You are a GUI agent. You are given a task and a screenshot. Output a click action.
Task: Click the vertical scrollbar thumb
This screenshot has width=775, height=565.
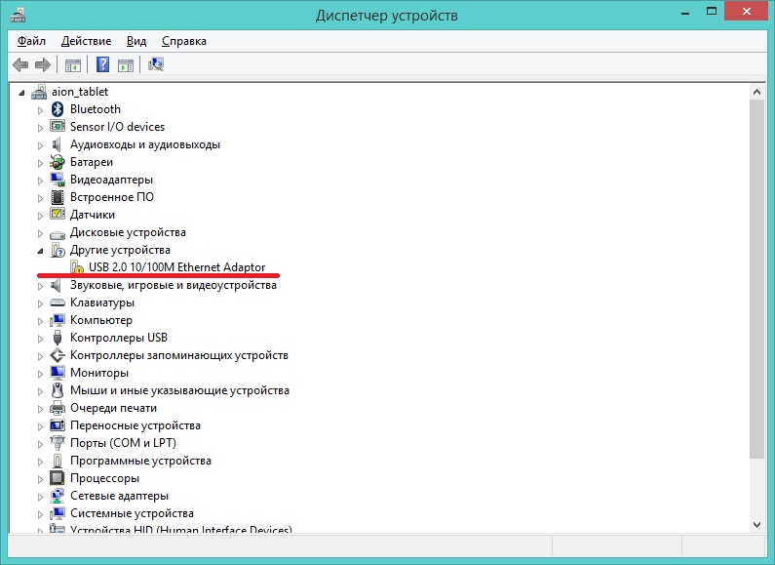(x=756, y=278)
